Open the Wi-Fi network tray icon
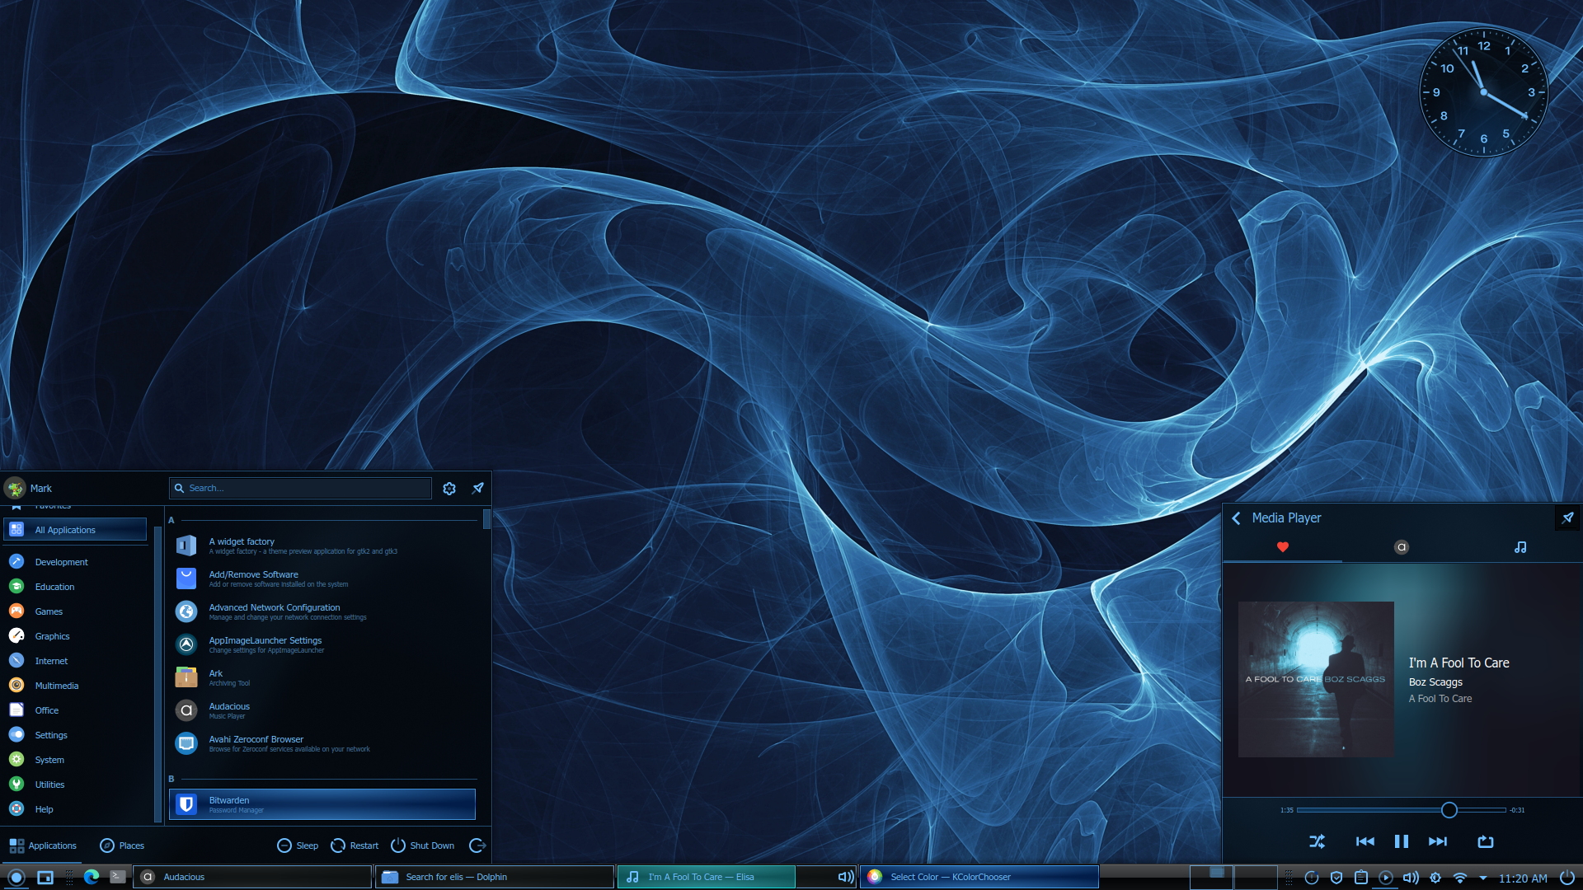Image resolution: width=1583 pixels, height=890 pixels. (1460, 878)
